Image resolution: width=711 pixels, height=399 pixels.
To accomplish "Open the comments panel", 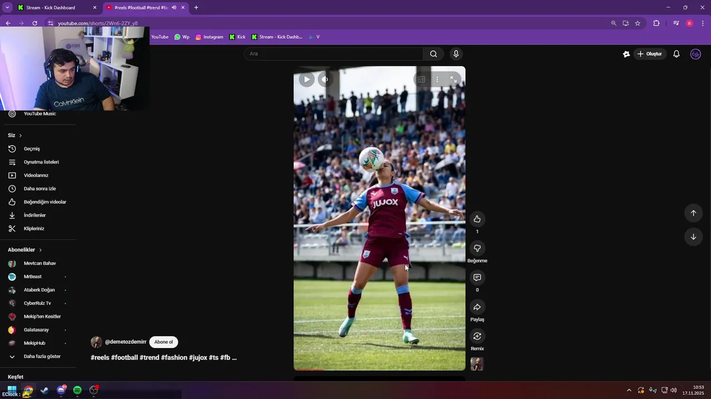I will coord(477,278).
